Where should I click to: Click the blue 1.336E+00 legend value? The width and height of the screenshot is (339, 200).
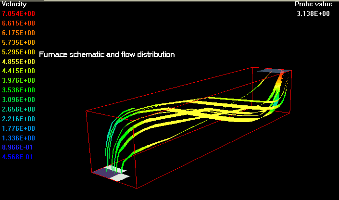tap(18, 138)
